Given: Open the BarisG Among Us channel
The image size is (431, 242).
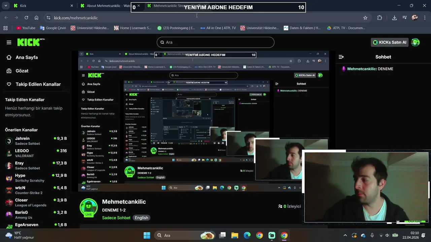Looking at the screenshot, I should coord(36,215).
